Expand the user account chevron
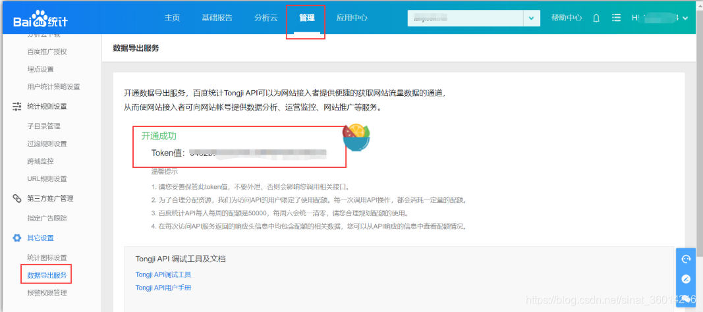703x312 pixels. pyautogui.click(x=685, y=18)
